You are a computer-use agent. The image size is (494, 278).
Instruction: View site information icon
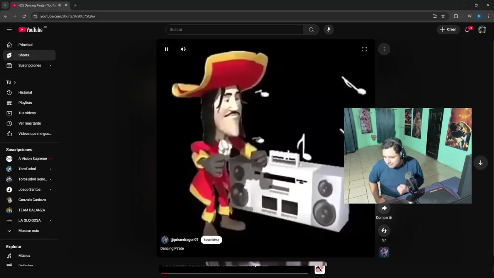pyautogui.click(x=35, y=16)
